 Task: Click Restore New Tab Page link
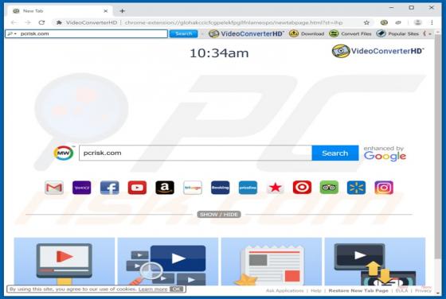coord(358,290)
